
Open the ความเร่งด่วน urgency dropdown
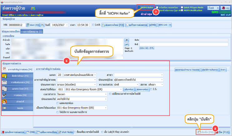point(137,85)
